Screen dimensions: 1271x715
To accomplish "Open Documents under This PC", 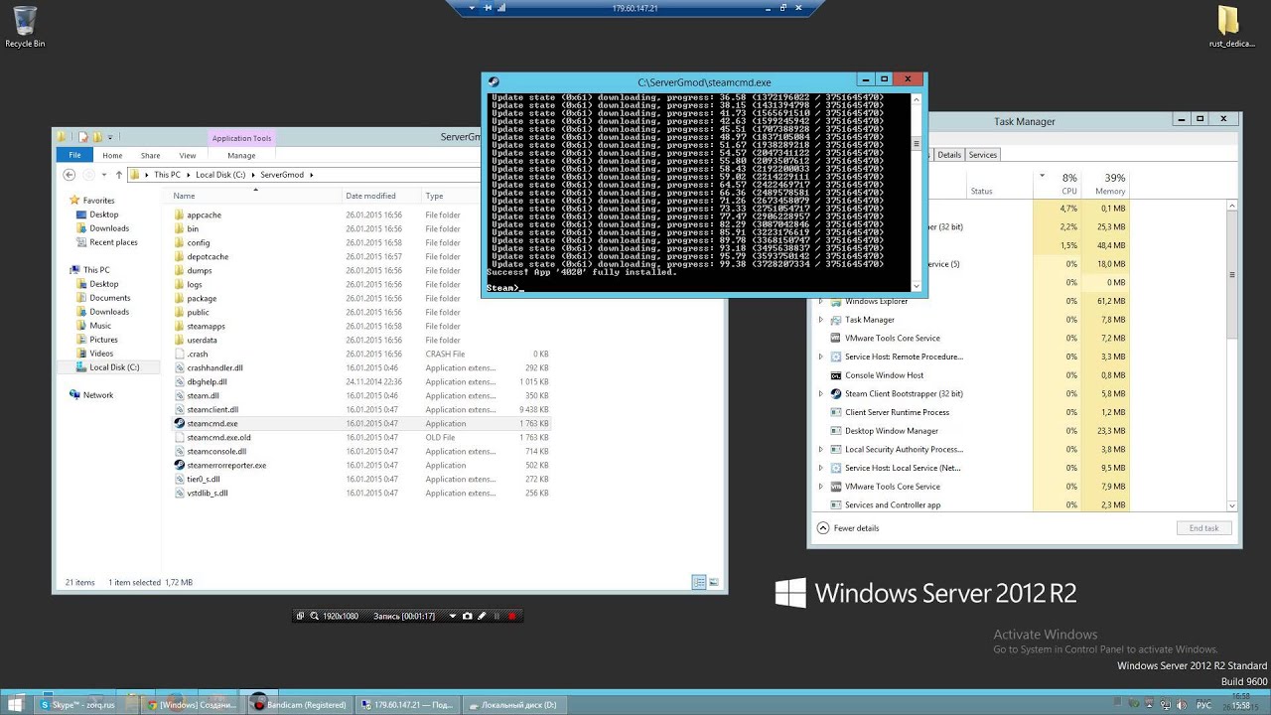I will pyautogui.click(x=109, y=298).
